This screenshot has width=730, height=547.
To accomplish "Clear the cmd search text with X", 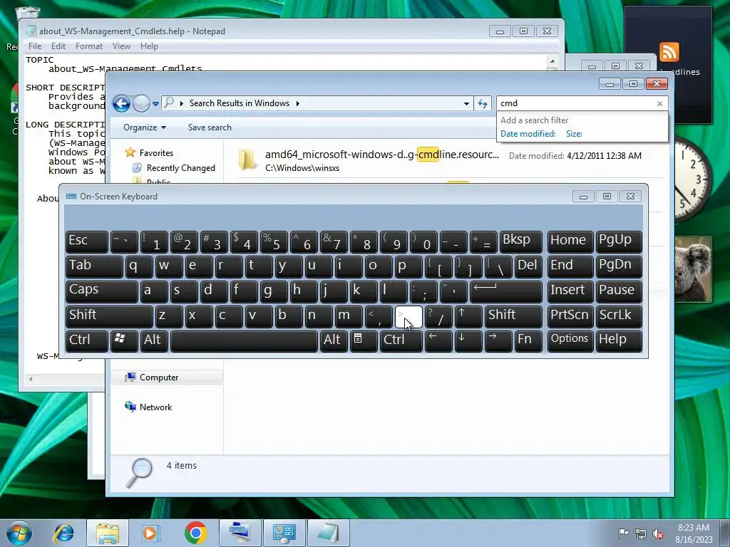I will pyautogui.click(x=659, y=104).
